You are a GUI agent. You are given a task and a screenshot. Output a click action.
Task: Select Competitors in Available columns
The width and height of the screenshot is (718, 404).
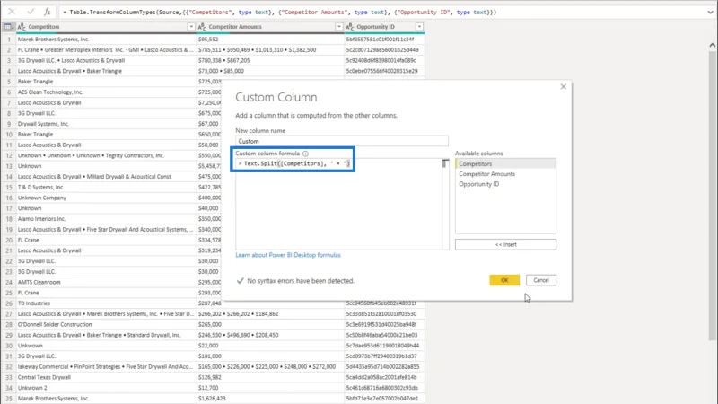pyautogui.click(x=505, y=164)
